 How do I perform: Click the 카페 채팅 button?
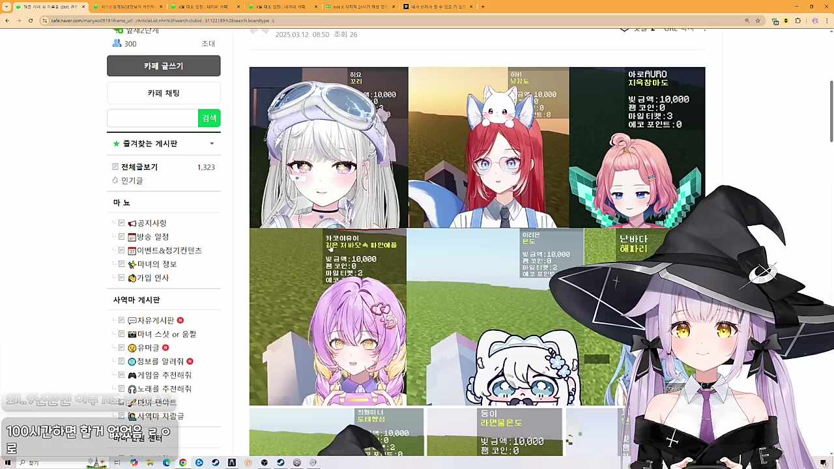164,93
